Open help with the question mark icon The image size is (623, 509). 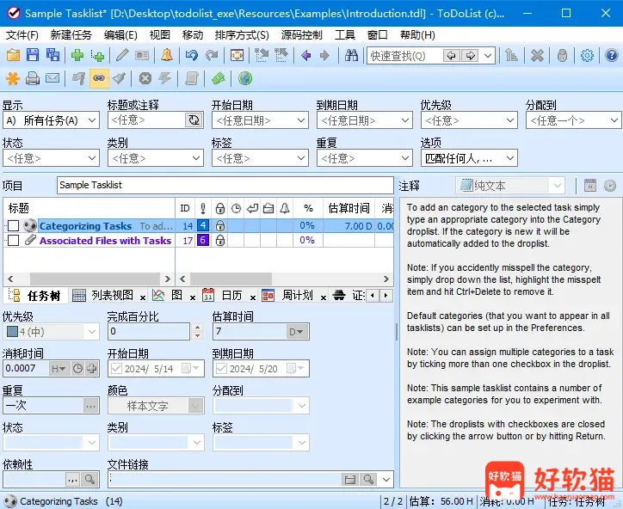click(x=612, y=55)
